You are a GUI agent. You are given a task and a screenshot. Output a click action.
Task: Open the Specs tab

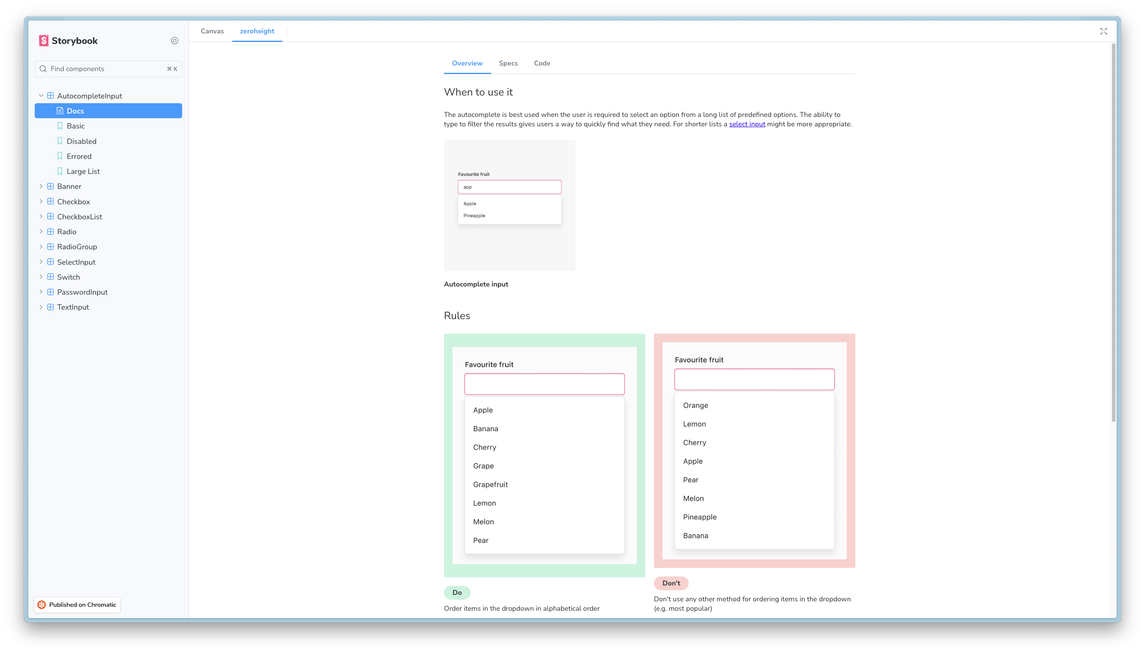(508, 63)
